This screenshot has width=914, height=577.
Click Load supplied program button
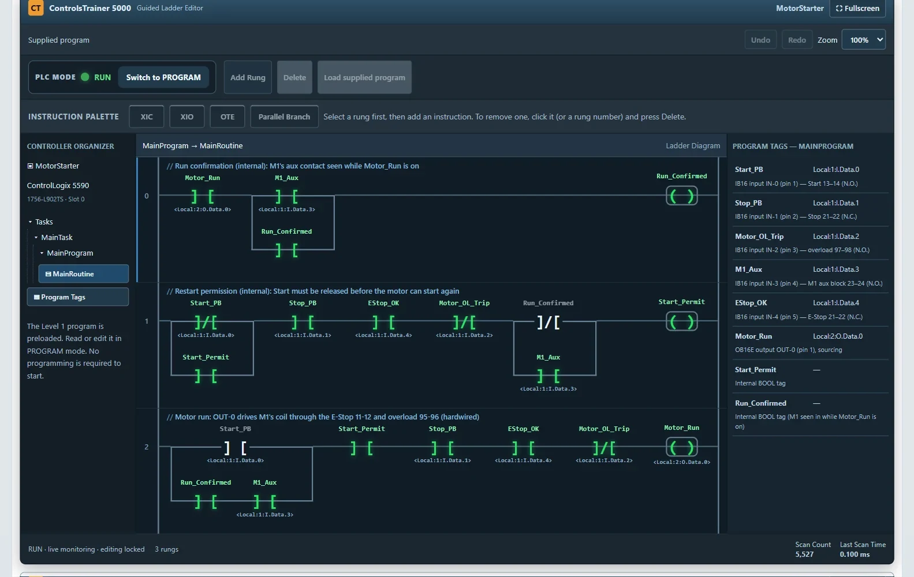(x=364, y=77)
